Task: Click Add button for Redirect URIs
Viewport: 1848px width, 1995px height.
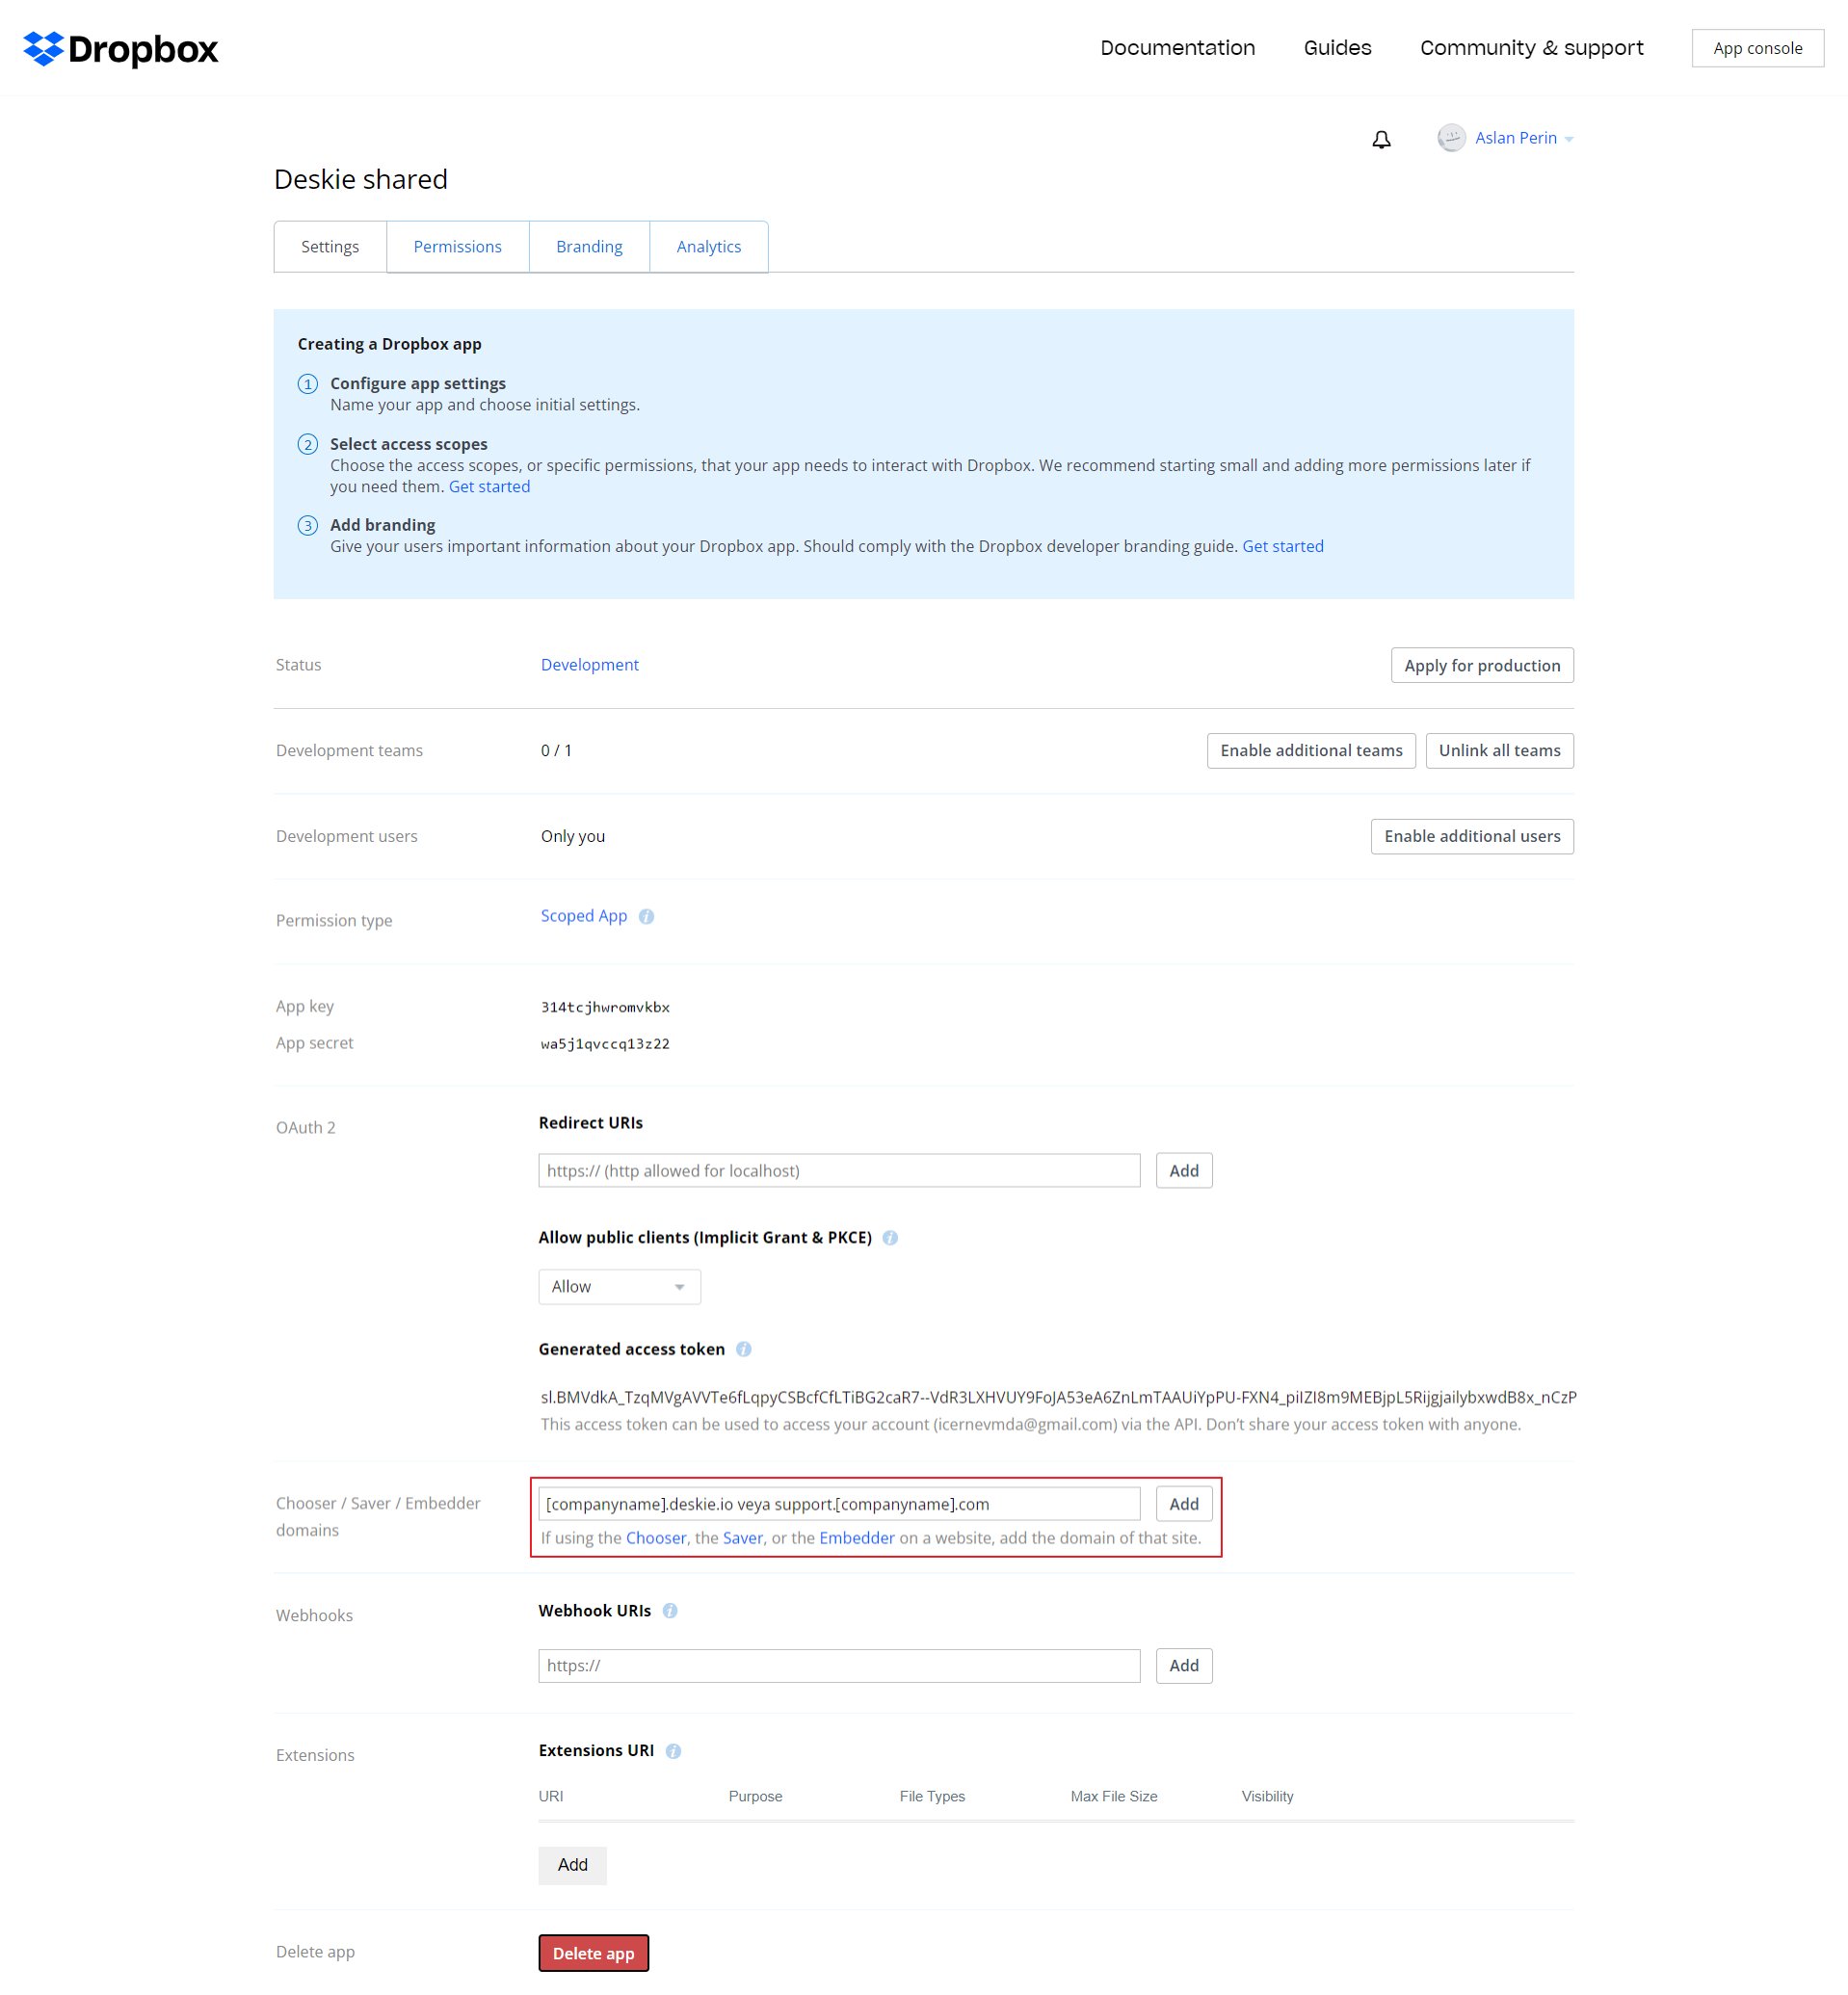Action: click(1184, 1171)
